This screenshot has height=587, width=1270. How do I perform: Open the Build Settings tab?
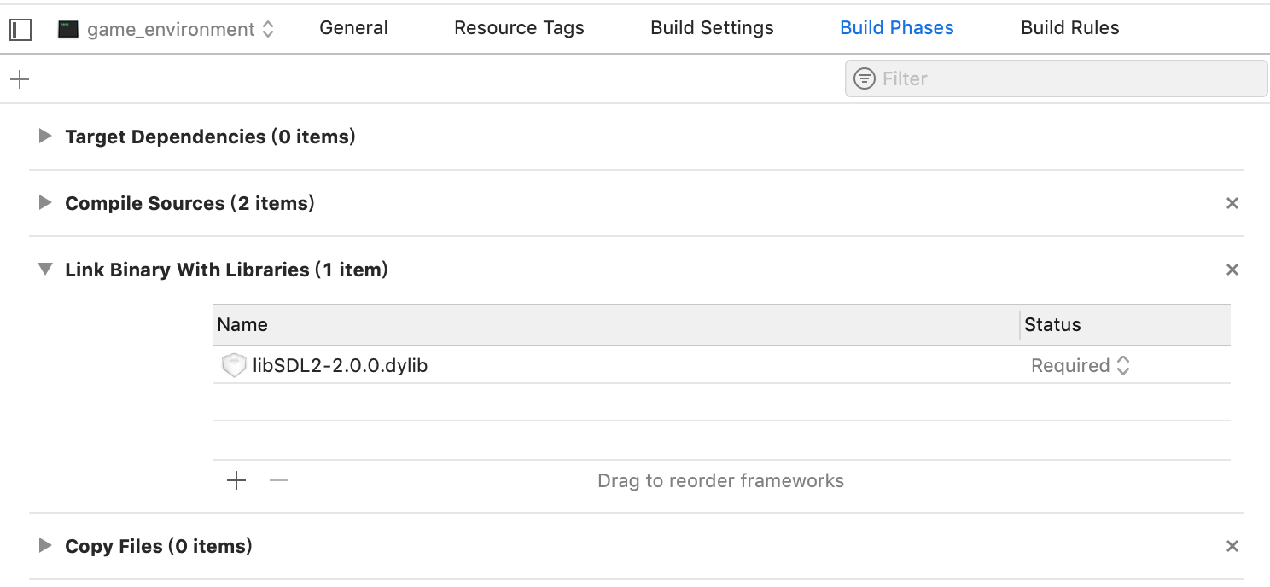[x=712, y=28]
